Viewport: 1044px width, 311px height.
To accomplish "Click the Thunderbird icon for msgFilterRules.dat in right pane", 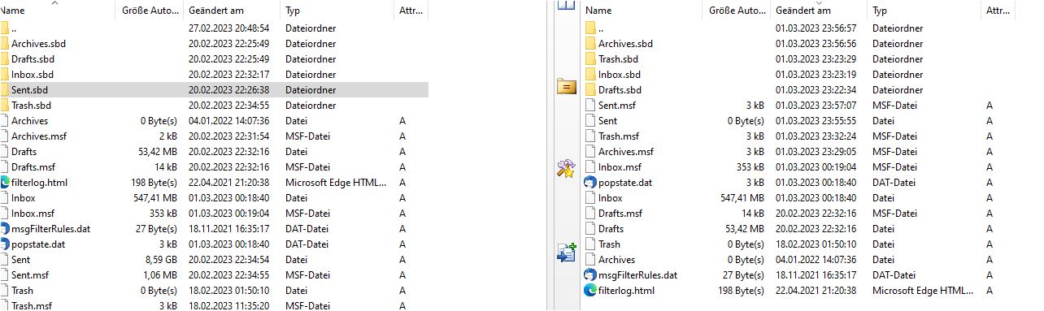I will (590, 275).
